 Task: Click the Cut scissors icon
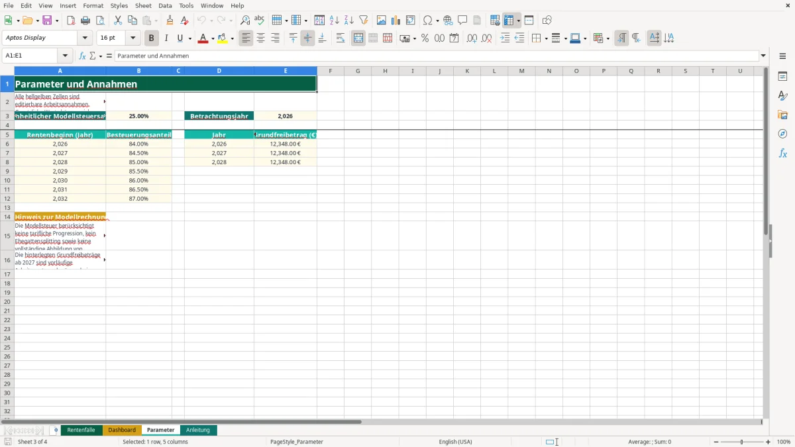118,21
